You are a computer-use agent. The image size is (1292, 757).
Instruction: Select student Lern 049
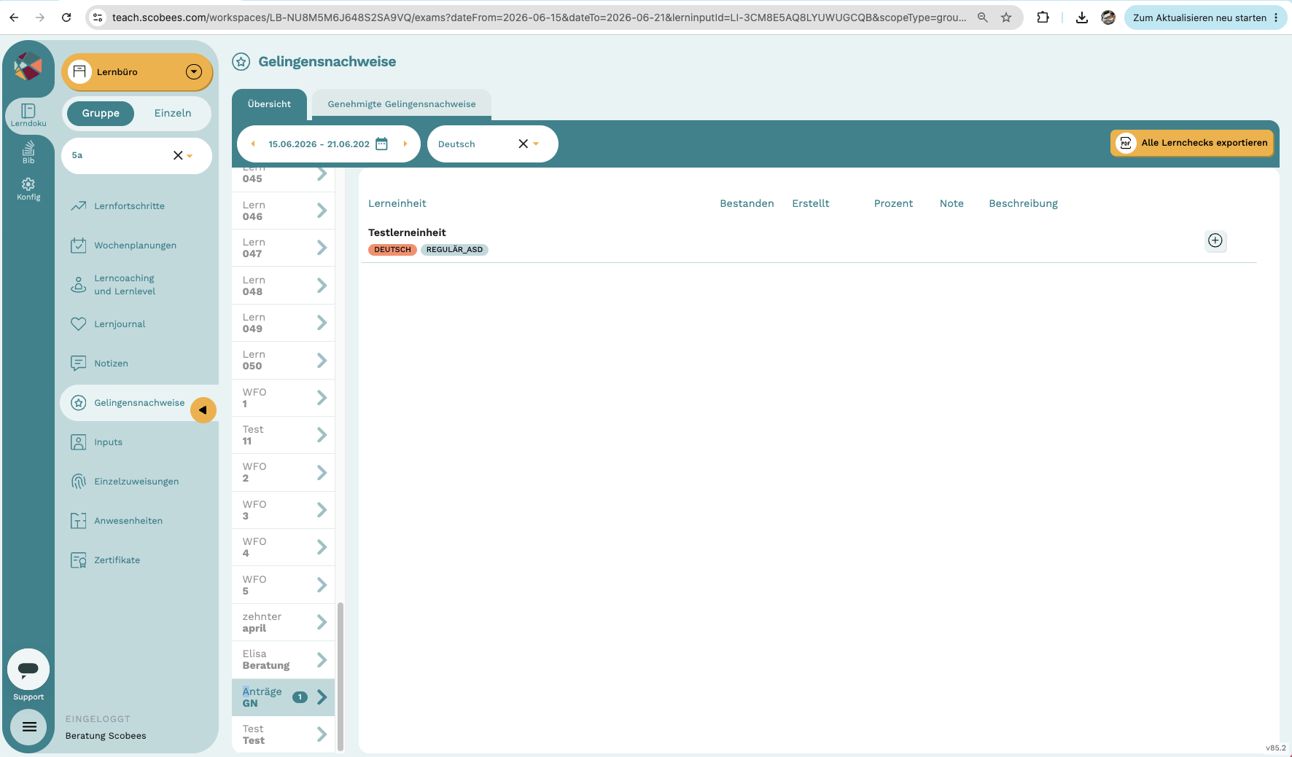click(283, 323)
